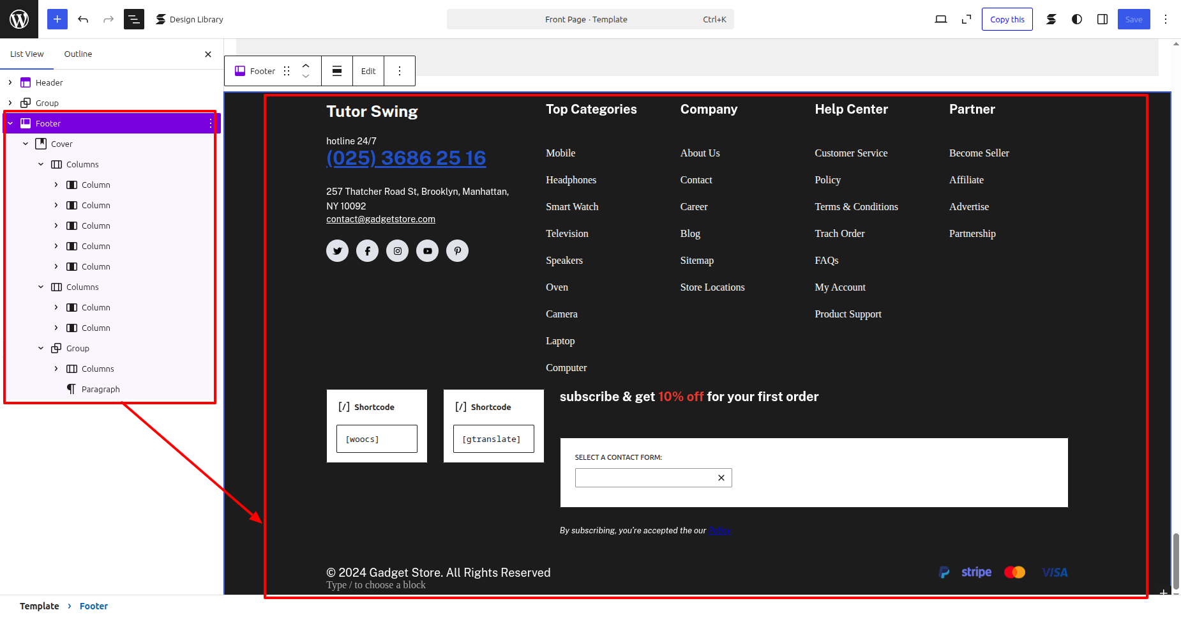Switch to the Outline tab
This screenshot has width=1181, height=617.
pyautogui.click(x=78, y=54)
